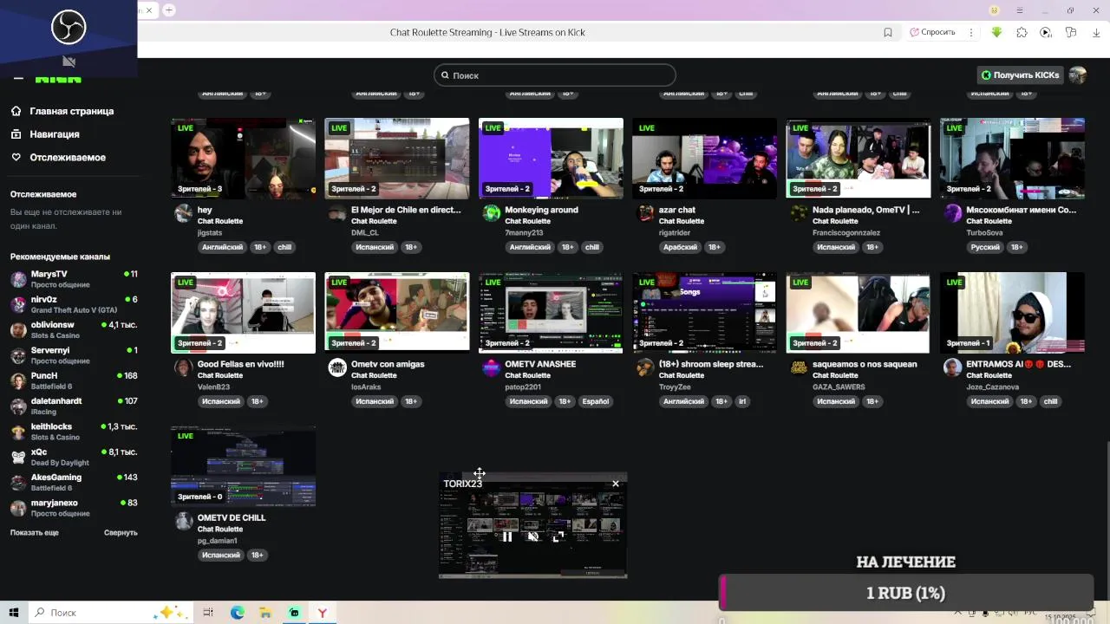Viewport: 1110px width, 624px height.
Task: Click the Спросить assistant button
Action: [932, 32]
